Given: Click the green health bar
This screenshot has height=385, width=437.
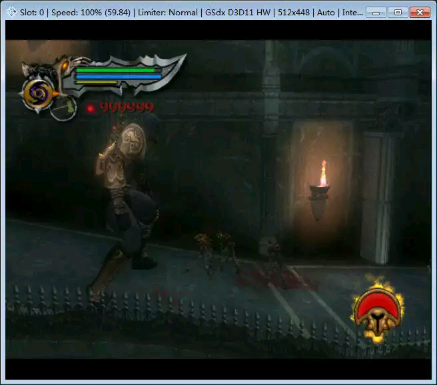Looking at the screenshot, I should [115, 70].
